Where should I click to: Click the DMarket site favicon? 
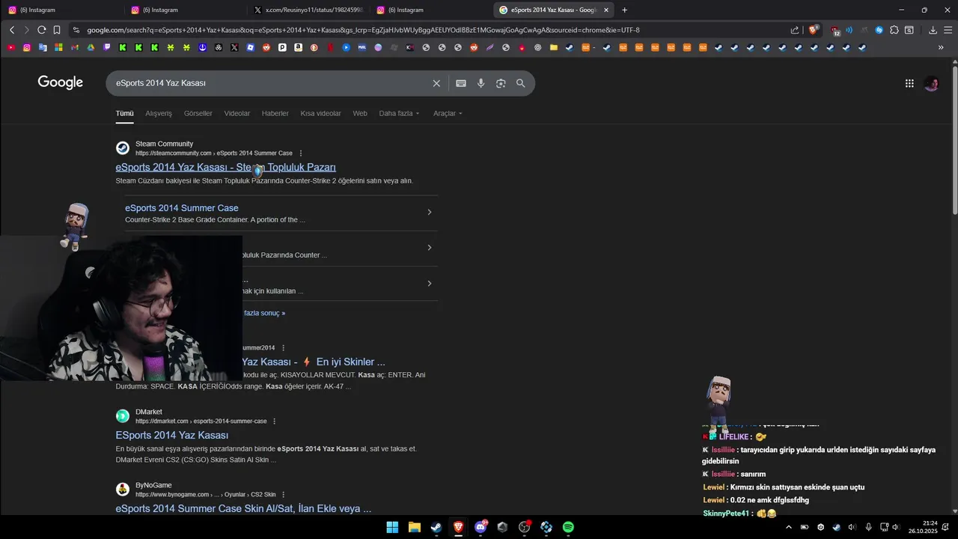[x=123, y=416]
